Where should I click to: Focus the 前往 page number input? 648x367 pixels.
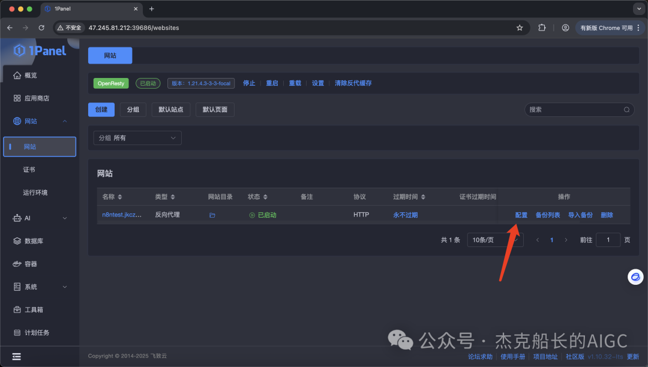[x=608, y=240]
